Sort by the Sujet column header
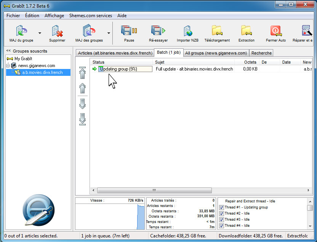 click(x=194, y=62)
